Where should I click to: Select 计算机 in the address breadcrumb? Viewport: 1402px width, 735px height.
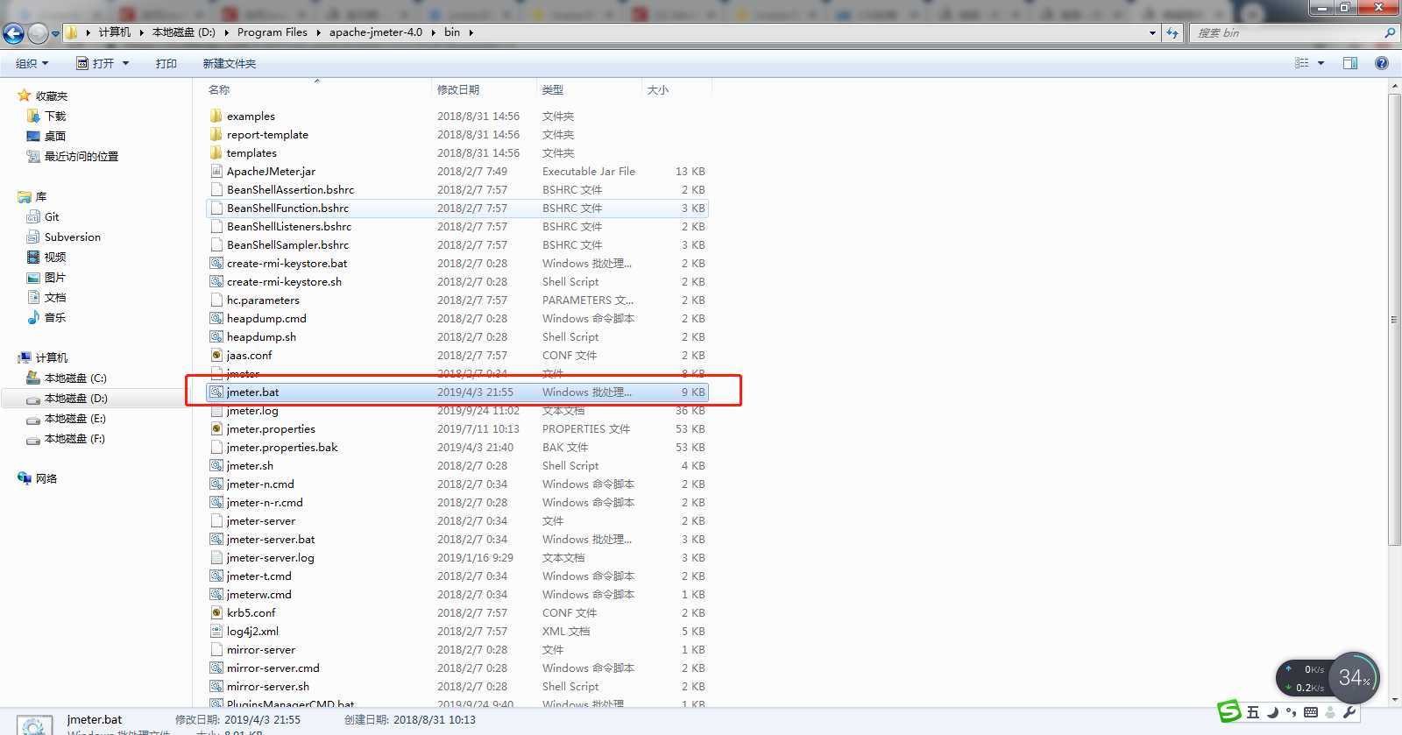pyautogui.click(x=115, y=32)
